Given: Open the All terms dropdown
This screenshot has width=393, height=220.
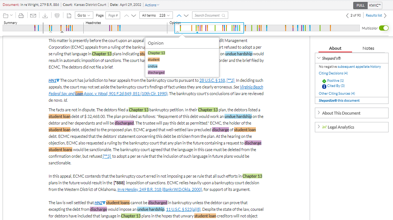Looking at the screenshot, I should pyautogui.click(x=156, y=15).
